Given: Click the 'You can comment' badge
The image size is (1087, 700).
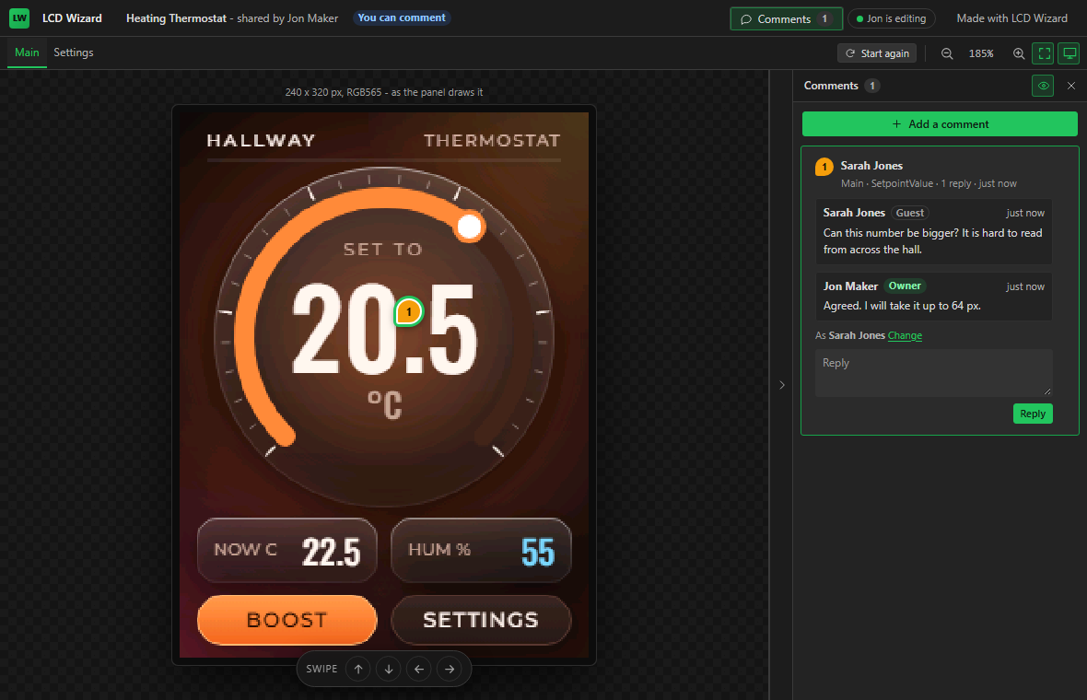Looking at the screenshot, I should tap(402, 18).
